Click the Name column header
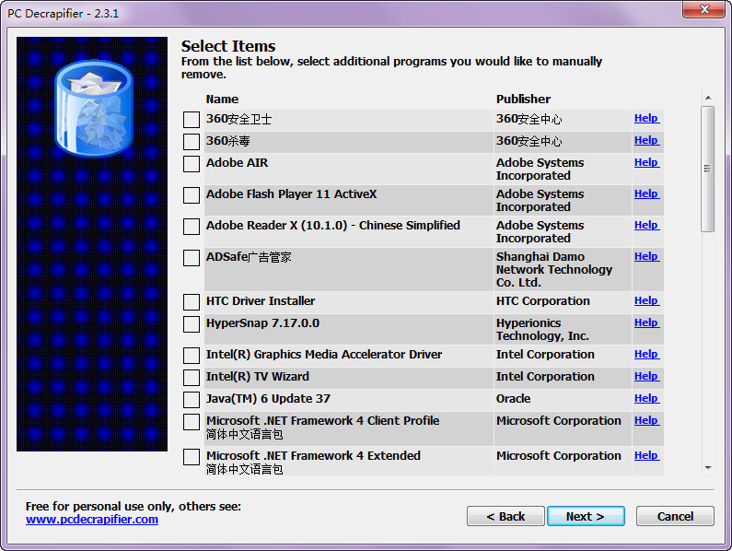The image size is (732, 551). [x=222, y=100]
